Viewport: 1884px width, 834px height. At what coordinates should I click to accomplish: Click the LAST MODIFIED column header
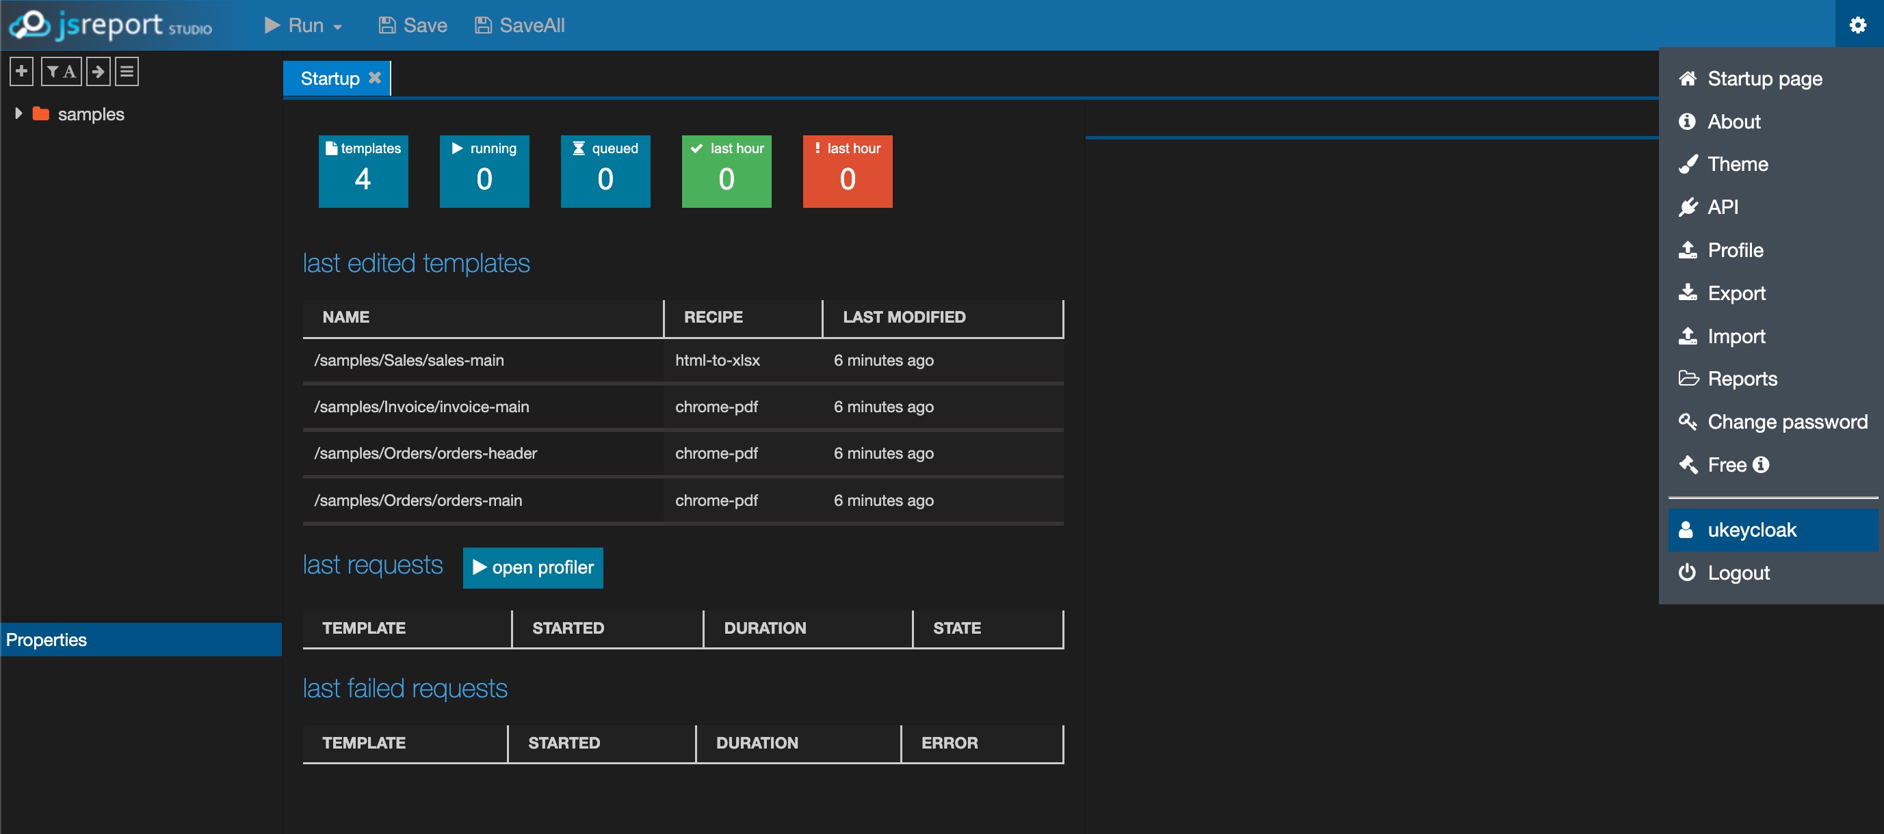coord(943,318)
